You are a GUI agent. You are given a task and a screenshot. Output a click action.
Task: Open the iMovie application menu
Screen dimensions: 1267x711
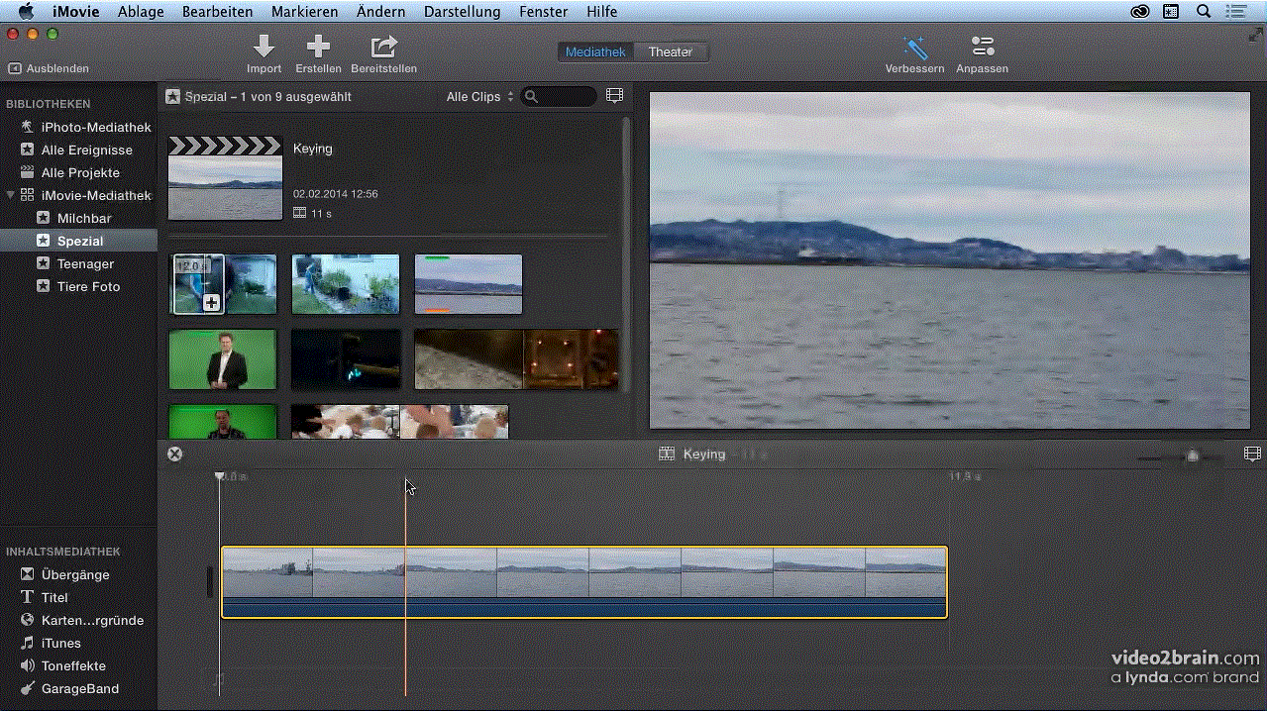point(76,12)
